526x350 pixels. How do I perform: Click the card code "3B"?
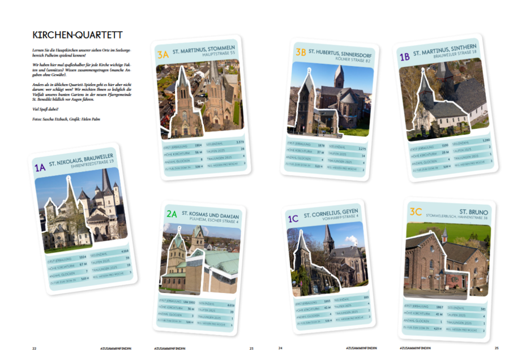pos(301,52)
